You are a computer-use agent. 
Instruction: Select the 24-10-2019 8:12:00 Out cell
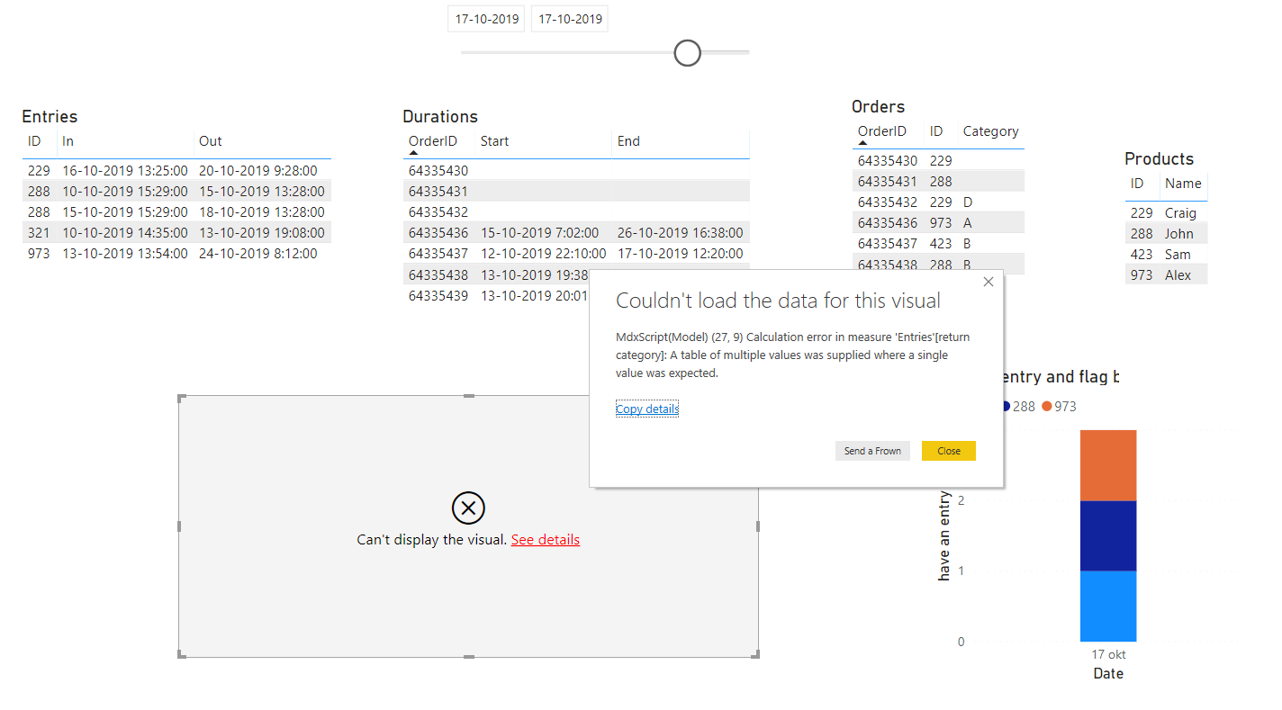click(x=258, y=254)
